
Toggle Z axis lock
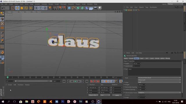[x=45, y=8]
